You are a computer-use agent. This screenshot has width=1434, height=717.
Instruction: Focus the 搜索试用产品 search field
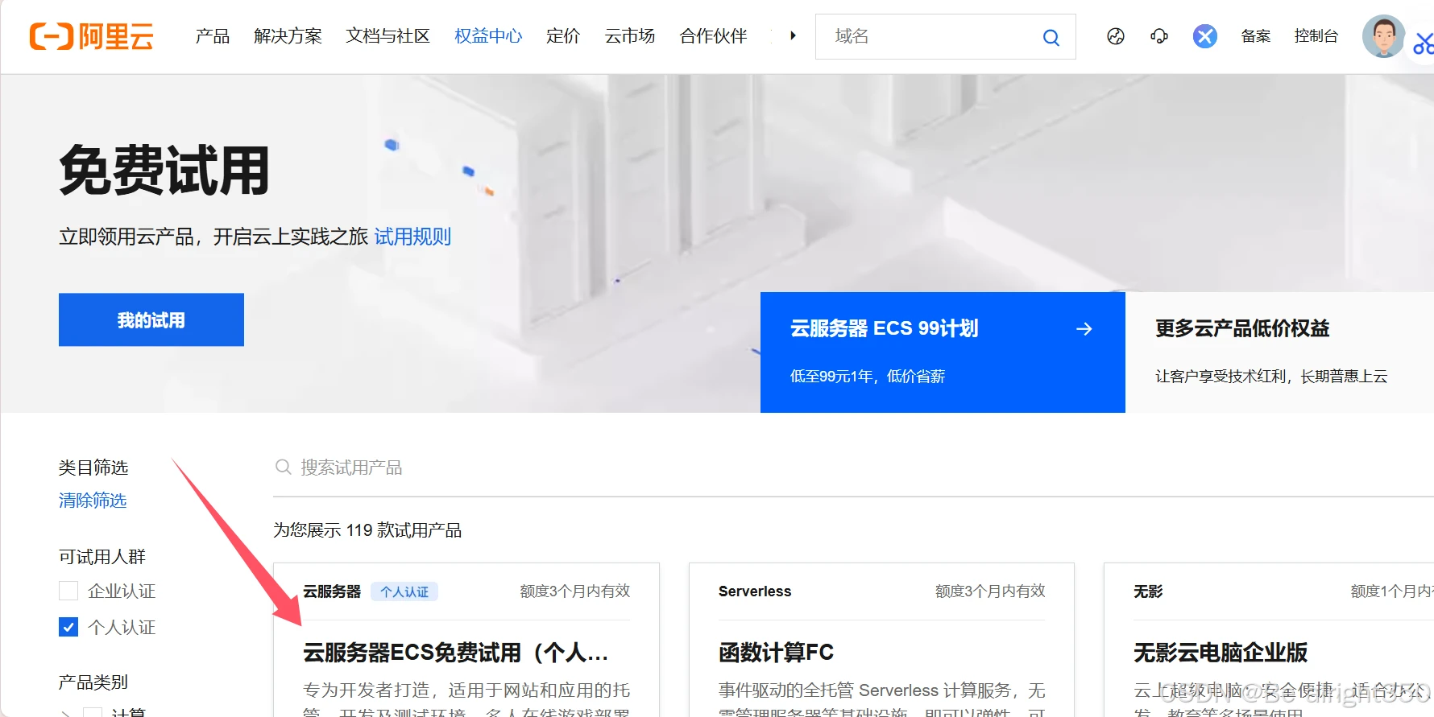point(854,468)
